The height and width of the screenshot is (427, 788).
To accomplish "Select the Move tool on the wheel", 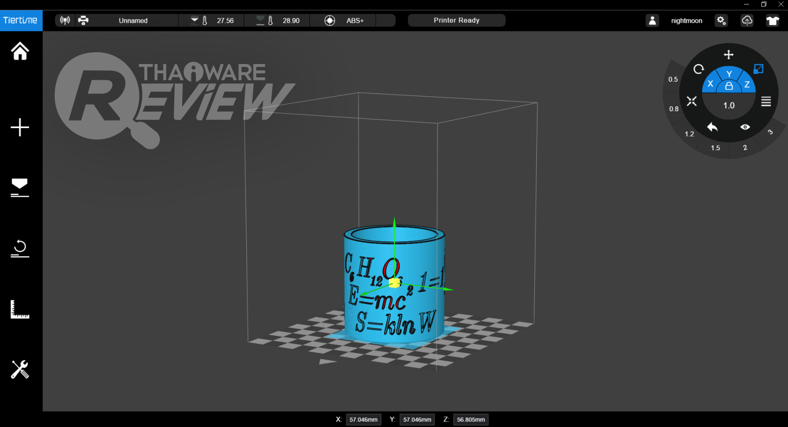I will pyautogui.click(x=728, y=55).
